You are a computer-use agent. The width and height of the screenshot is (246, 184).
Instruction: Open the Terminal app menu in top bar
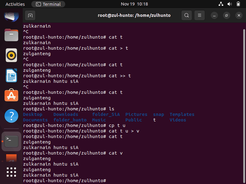48,4
